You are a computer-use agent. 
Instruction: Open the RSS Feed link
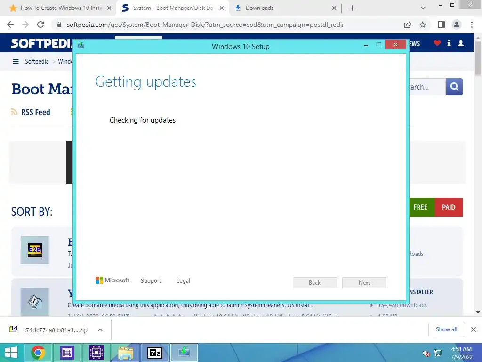pyautogui.click(x=36, y=112)
